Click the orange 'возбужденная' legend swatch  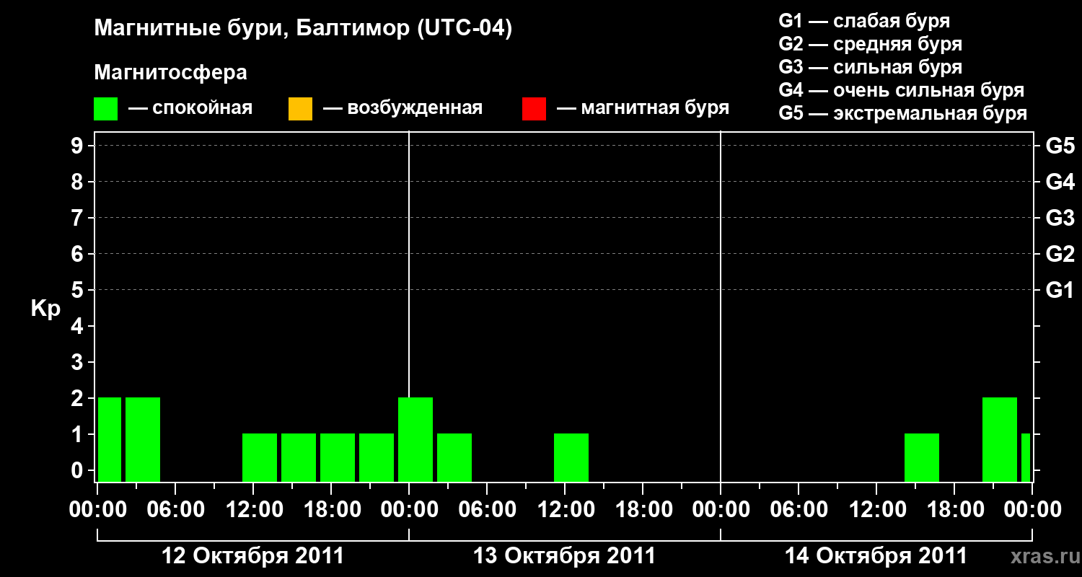[300, 109]
